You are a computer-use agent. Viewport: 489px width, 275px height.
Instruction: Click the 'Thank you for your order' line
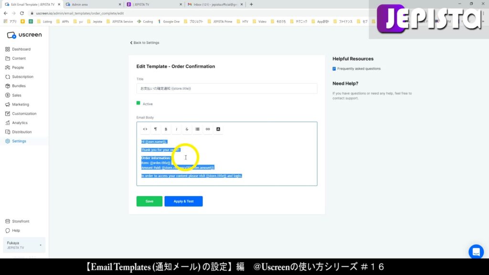160,150
